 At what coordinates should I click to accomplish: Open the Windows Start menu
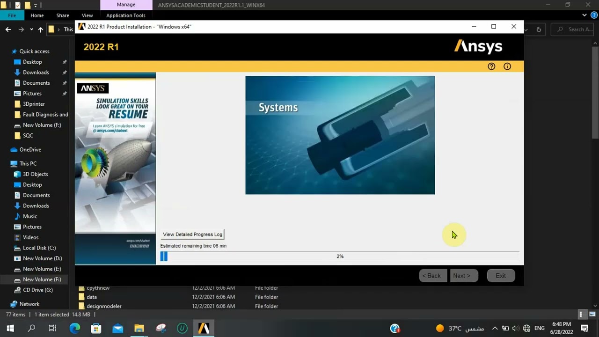[10, 329]
